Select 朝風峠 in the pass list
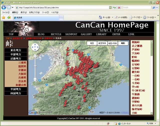 point(135,42)
